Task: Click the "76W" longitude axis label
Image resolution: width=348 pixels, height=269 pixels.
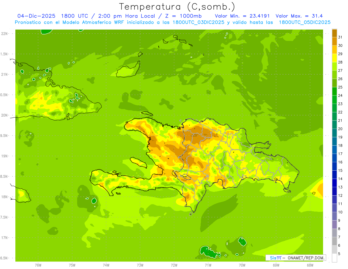Action: (38, 265)
